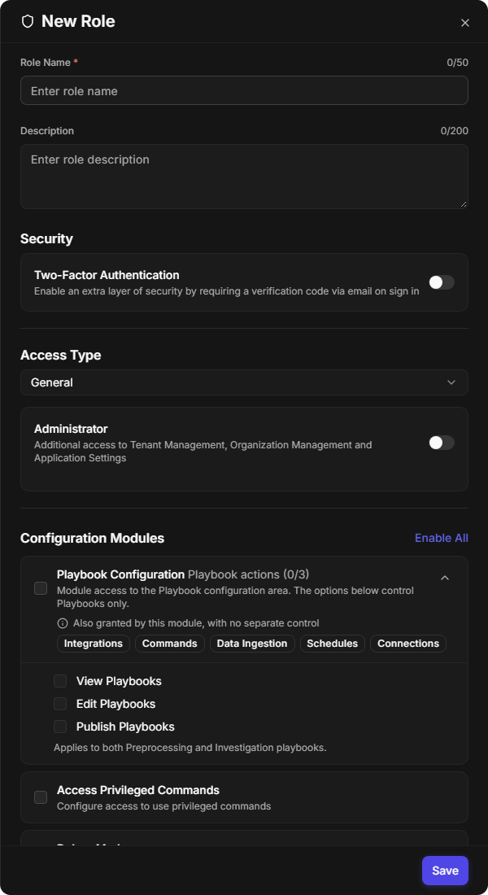
Task: Collapse the Playbook Configuration section chevron
Action: 445,578
